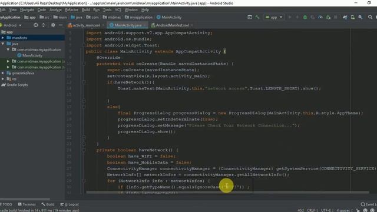Open the Select Run/Debug target icon
377x212 pixels.
pos(250,17)
